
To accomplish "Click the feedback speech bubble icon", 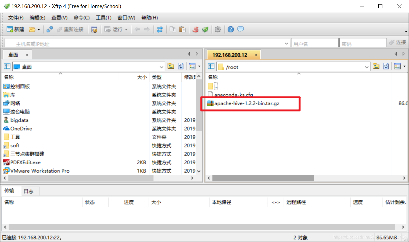I will click(240, 29).
